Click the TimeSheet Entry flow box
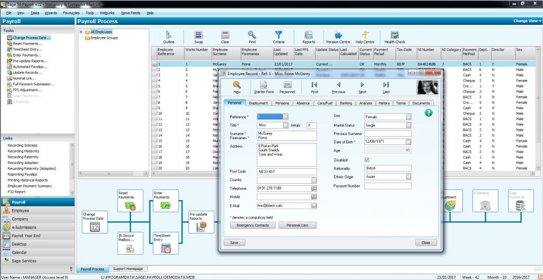Screen dimensions: 543x280 point(166,243)
